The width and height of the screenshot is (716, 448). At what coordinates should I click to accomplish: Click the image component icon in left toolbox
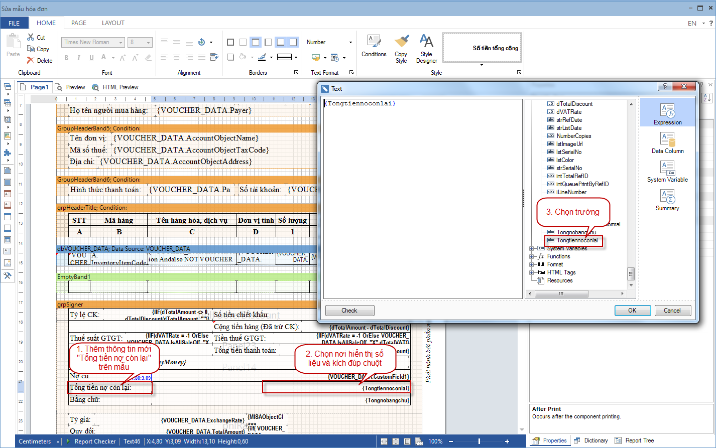[x=7, y=135]
